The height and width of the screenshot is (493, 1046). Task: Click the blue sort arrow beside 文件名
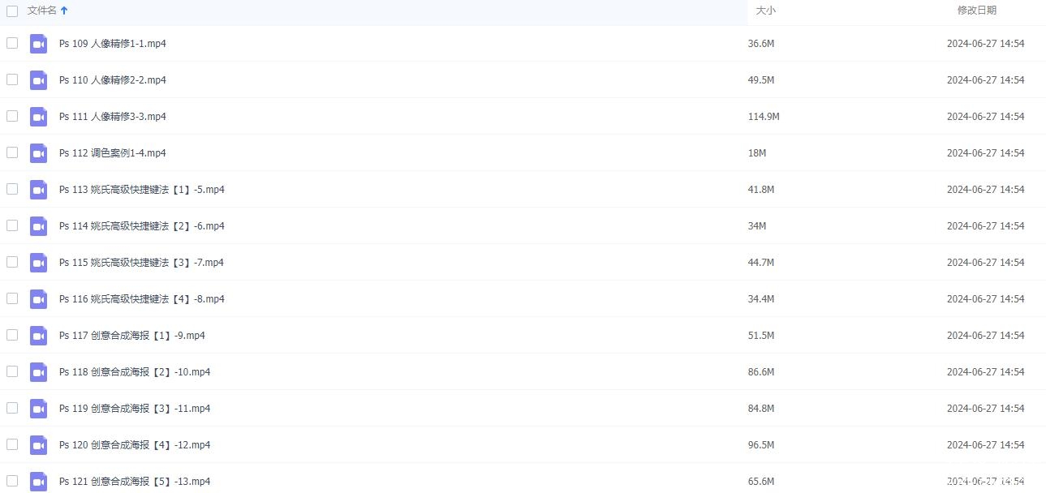click(x=64, y=11)
